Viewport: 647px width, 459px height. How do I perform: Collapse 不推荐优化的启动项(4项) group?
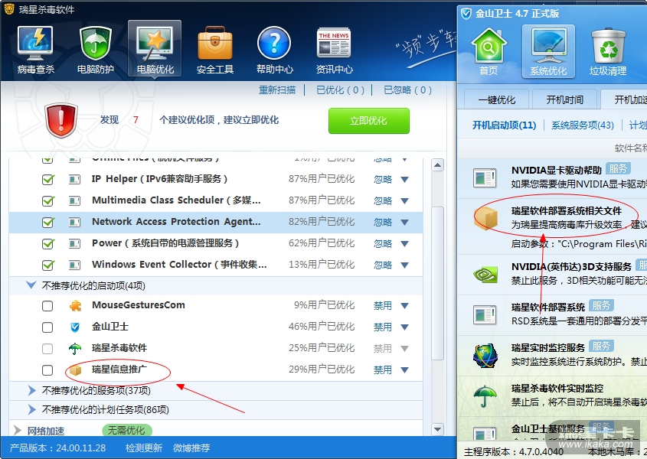point(31,285)
